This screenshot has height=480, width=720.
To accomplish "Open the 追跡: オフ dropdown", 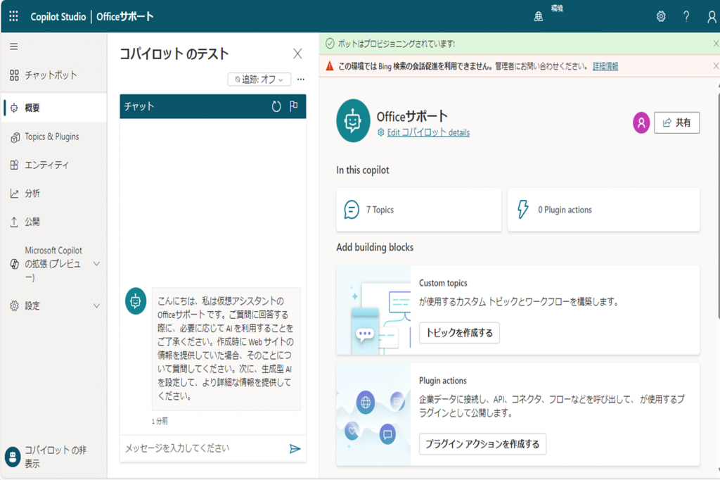I will 259,80.
